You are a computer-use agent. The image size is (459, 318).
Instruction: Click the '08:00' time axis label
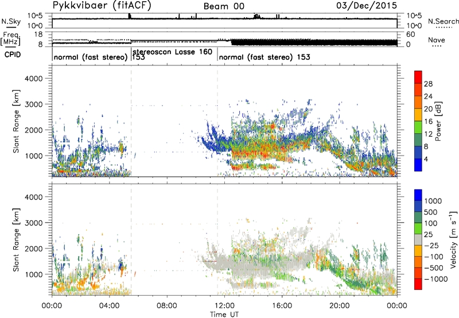click(x=167, y=306)
